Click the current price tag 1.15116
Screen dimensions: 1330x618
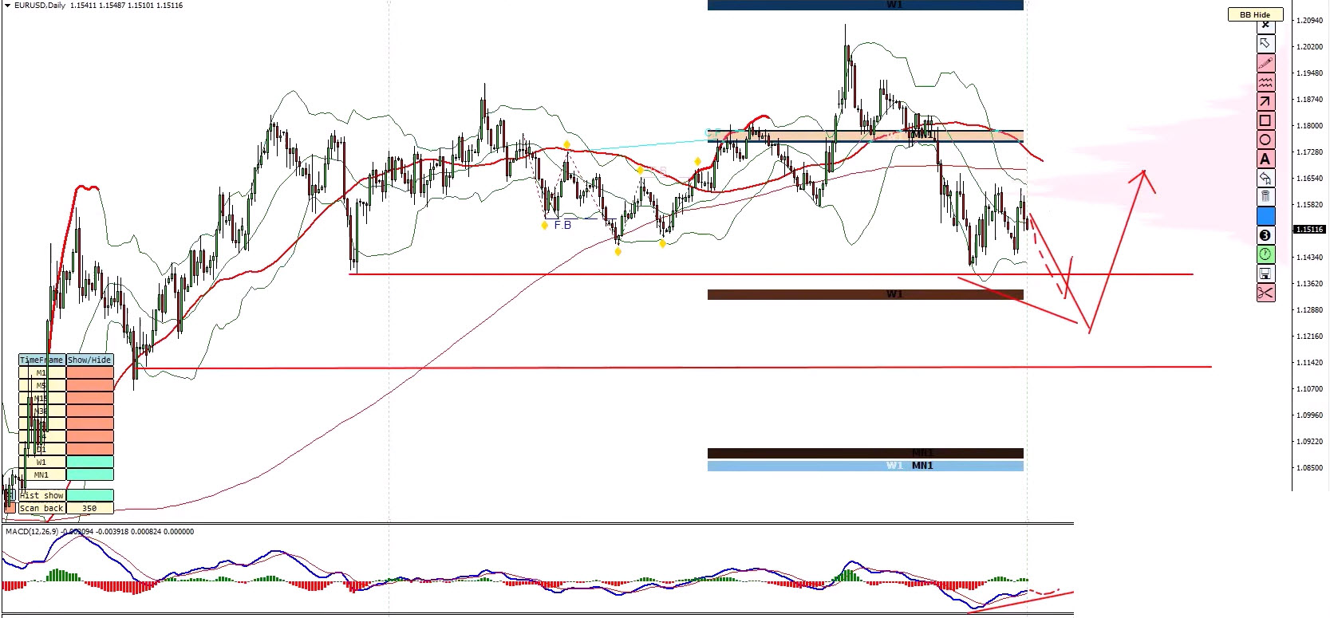[x=1309, y=230]
